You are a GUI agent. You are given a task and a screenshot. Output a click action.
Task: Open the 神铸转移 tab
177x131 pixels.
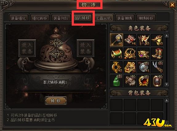click(x=146, y=18)
